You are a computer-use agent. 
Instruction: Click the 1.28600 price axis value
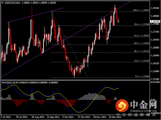pyautogui.click(x=155, y=16)
